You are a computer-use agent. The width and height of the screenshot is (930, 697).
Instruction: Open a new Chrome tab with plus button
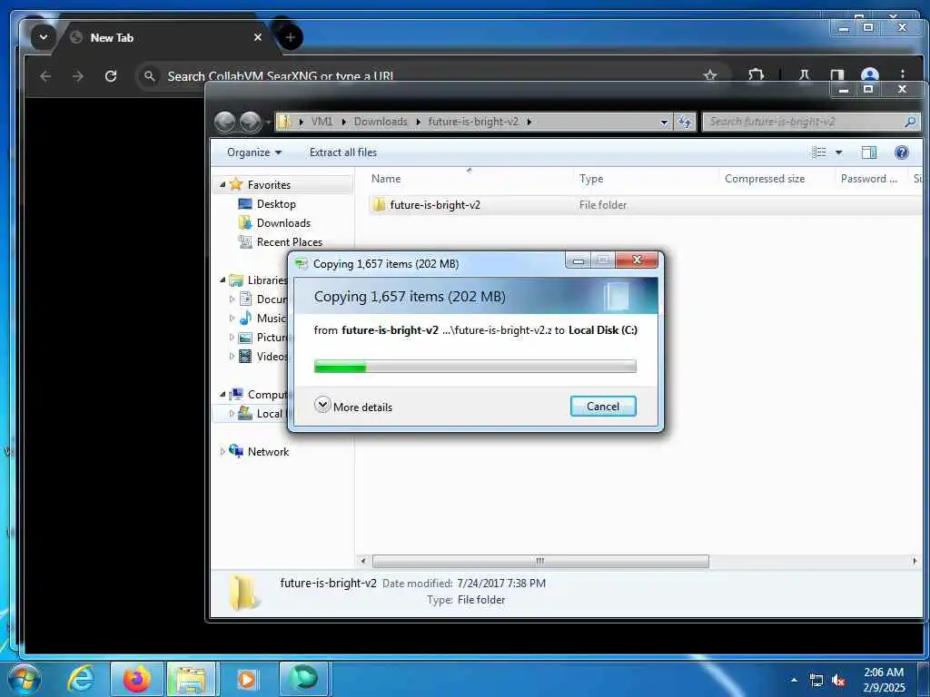[290, 38]
